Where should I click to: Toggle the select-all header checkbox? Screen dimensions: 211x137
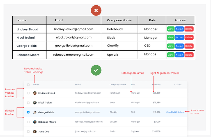[x=28, y=84]
